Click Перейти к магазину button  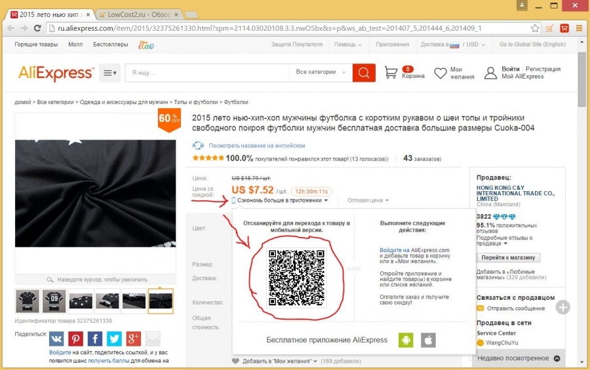[x=508, y=257]
